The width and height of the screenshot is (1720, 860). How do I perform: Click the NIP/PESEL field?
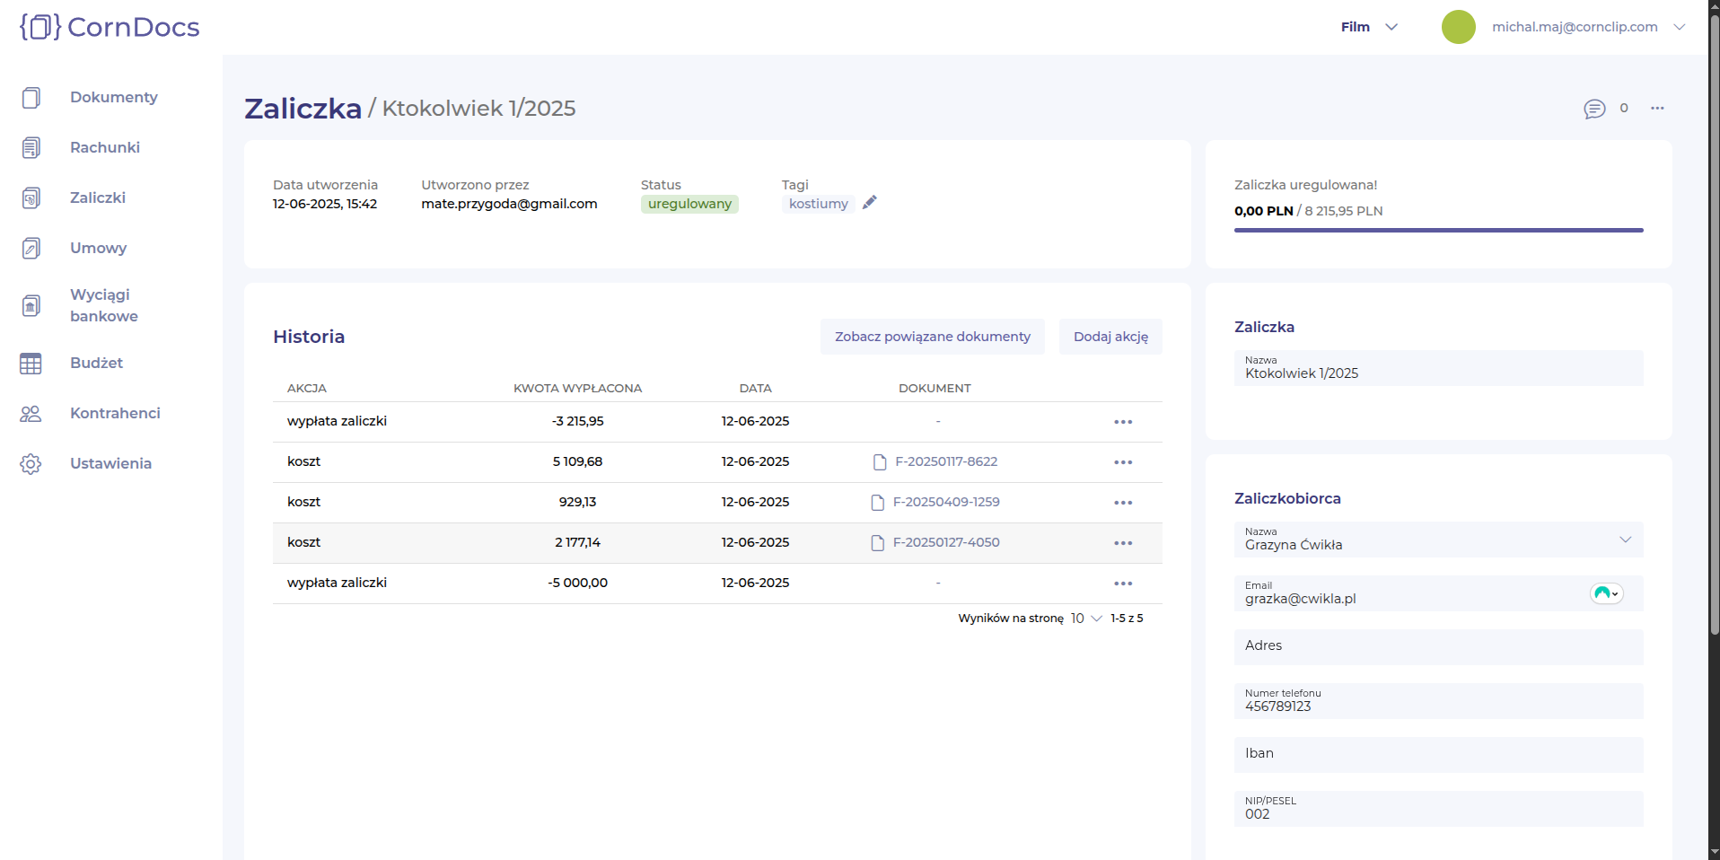click(1438, 809)
